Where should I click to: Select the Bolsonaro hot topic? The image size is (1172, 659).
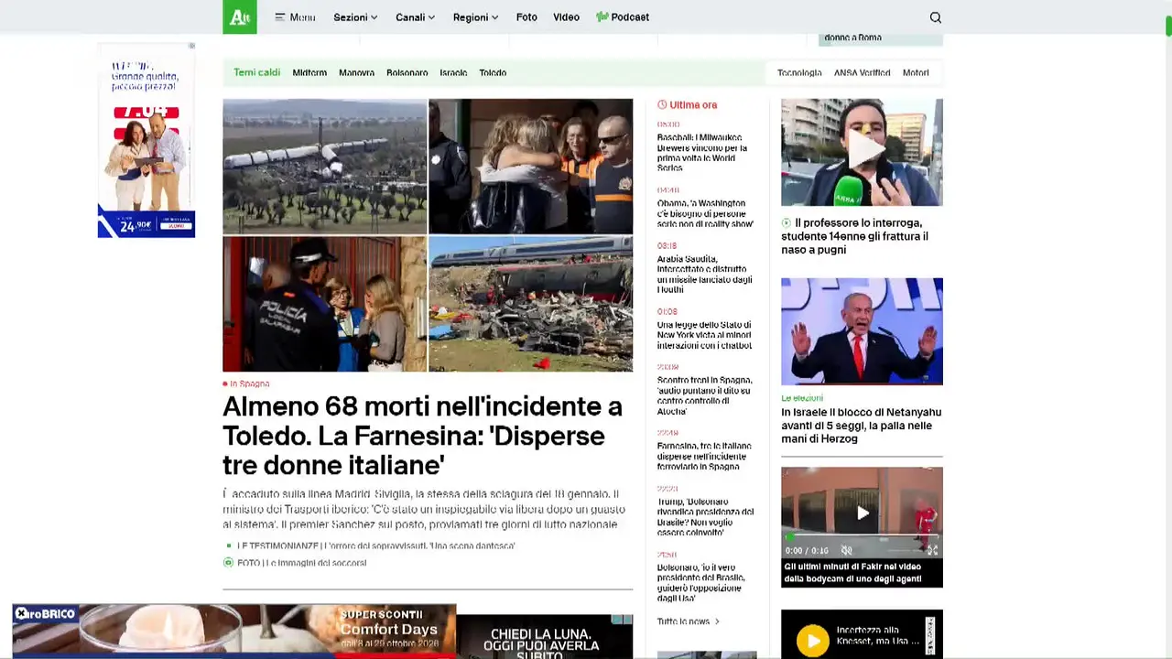[x=407, y=72]
